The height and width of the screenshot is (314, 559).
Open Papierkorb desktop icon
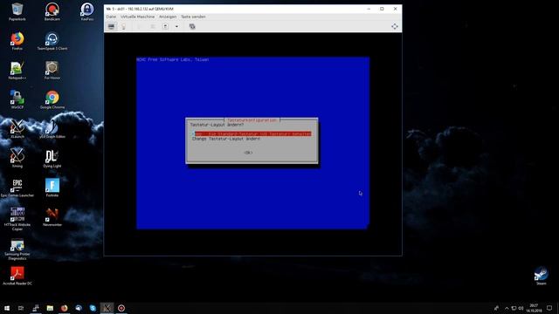coord(17,11)
